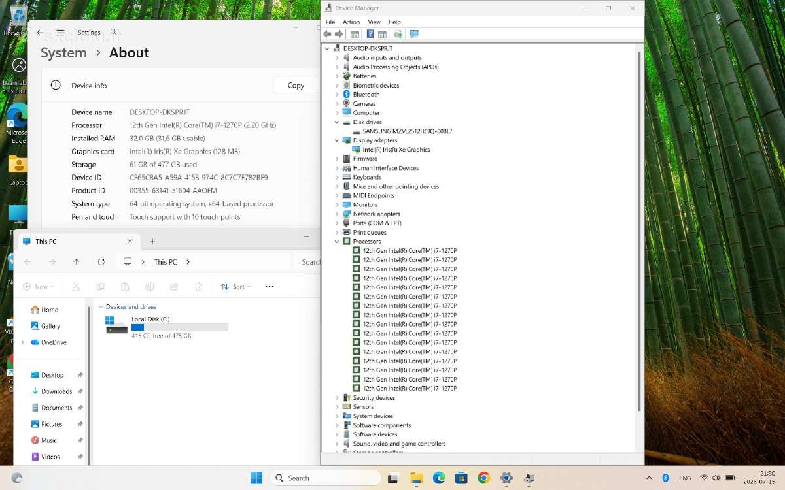This screenshot has height=490, width=785.
Task: Click Settings back arrow
Action: pyautogui.click(x=40, y=32)
